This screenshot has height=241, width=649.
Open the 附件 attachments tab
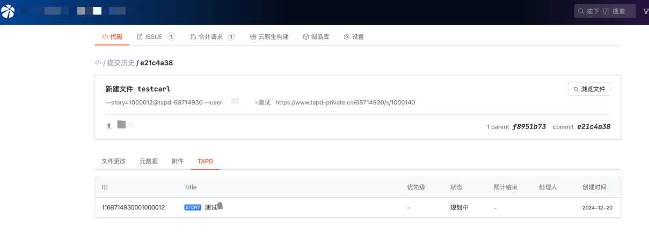[x=178, y=161]
